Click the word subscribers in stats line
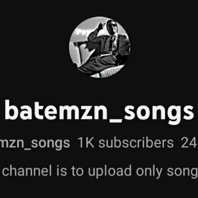 (x=136, y=142)
